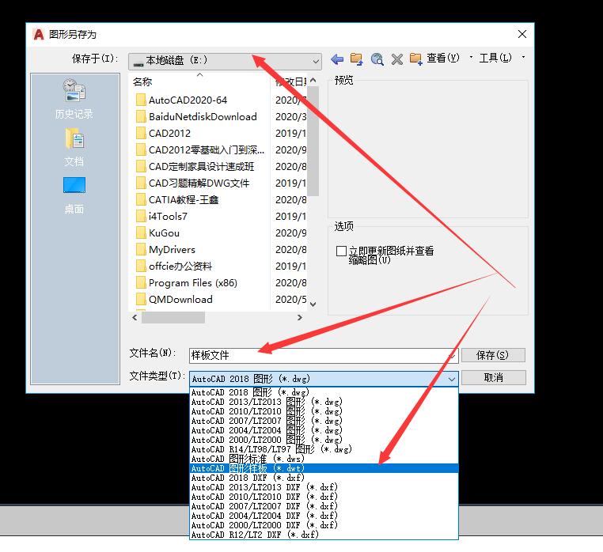603x552 pixels.
Task: Click the file list horizontal scrollbar thumb
Action: 173,317
